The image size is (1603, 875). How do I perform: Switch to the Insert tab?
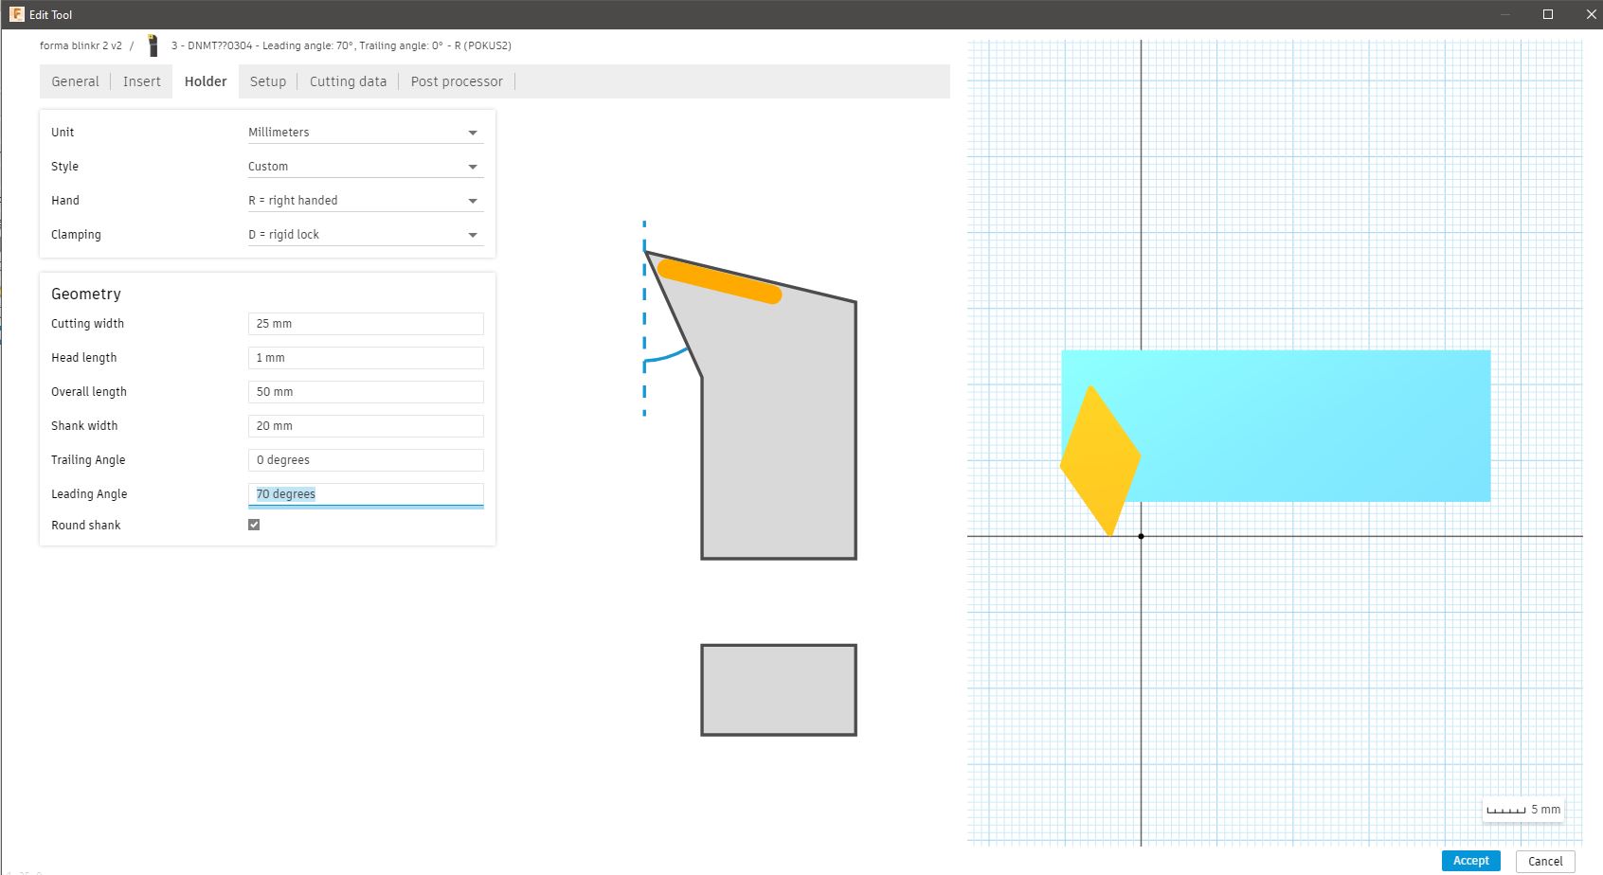click(x=142, y=81)
